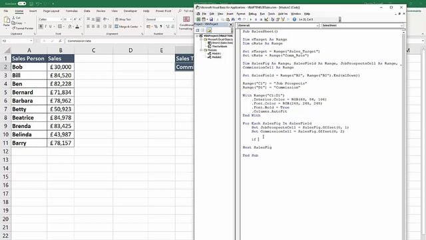The width and height of the screenshot is (426, 240).
Task: Click the Insert Function fx icon
Action: click(61, 41)
